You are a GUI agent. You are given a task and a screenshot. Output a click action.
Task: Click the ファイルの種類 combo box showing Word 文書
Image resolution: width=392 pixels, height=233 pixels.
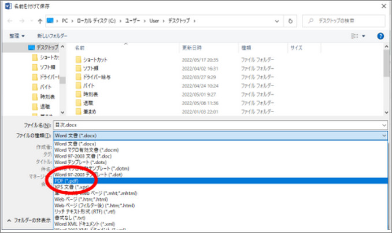220,135
